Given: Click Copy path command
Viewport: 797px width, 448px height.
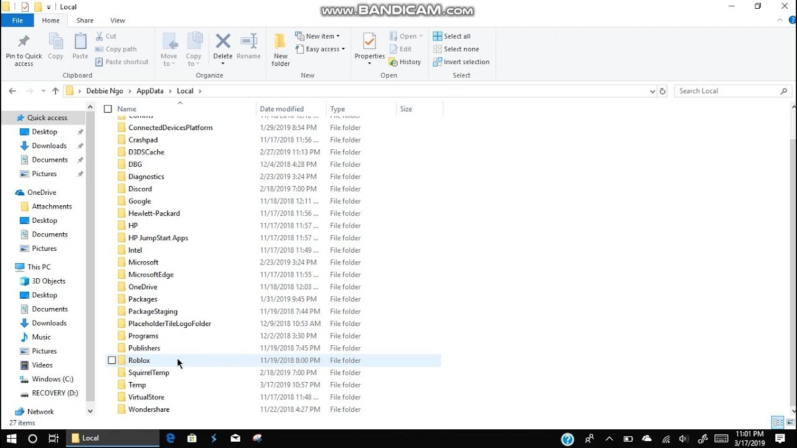Looking at the screenshot, I should [116, 49].
